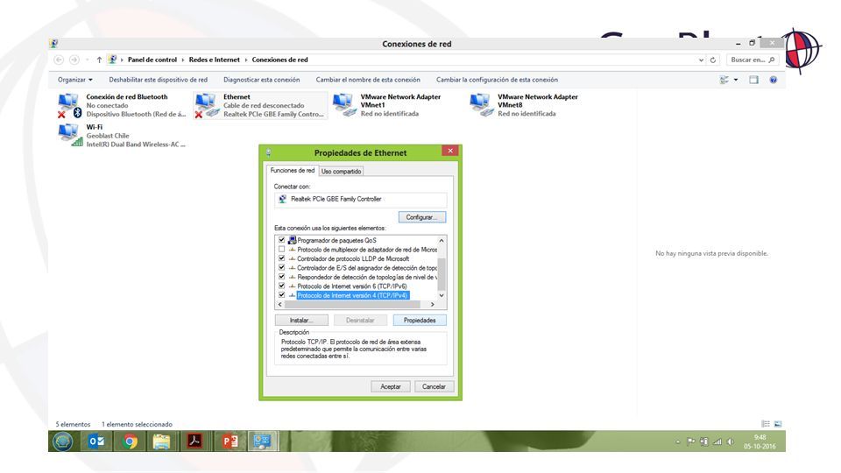Go back with the navigation arrow
The width and height of the screenshot is (841, 473).
59,60
